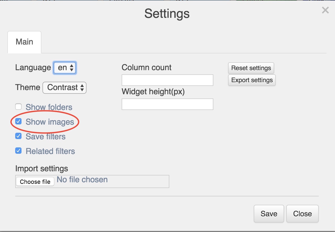Screen dimensions: 335x232
Task: Click the 'Column count' label
Action: (147, 68)
